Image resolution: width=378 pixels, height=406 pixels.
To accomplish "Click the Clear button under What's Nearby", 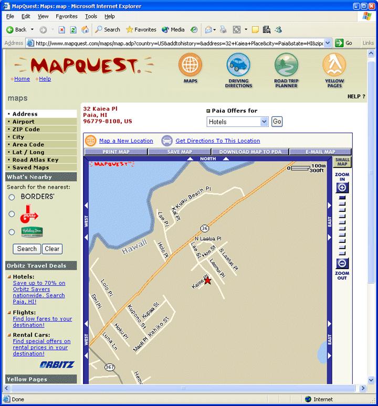I will coord(52,249).
